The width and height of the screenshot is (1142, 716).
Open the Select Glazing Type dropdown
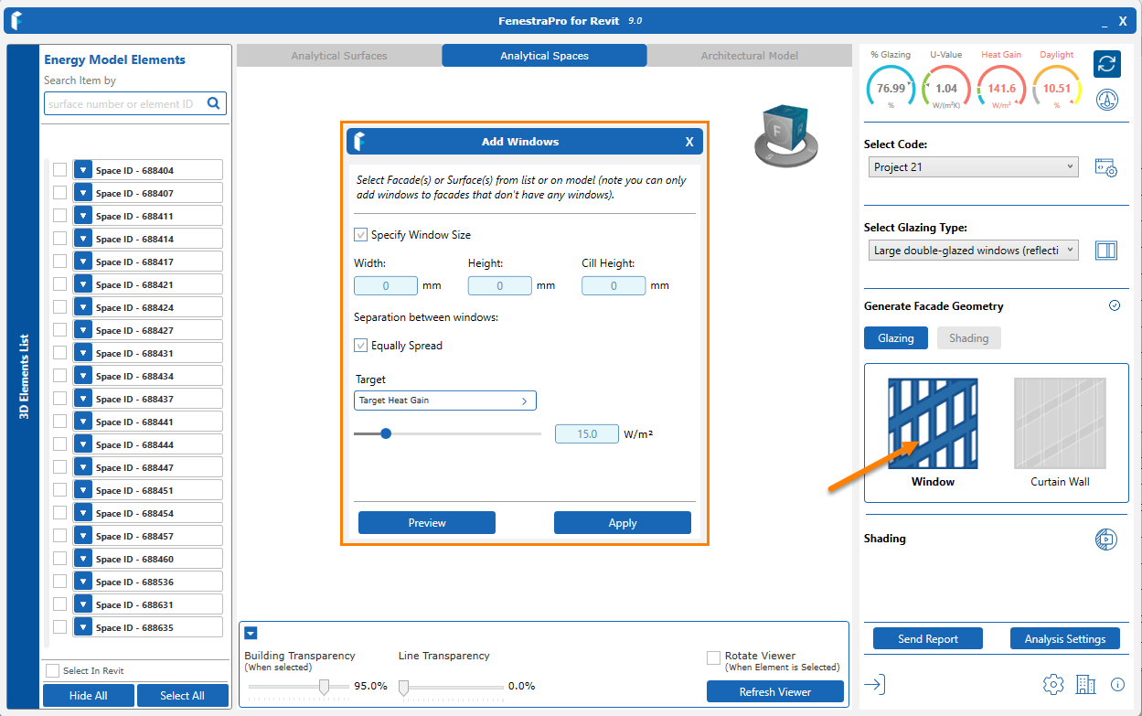973,251
